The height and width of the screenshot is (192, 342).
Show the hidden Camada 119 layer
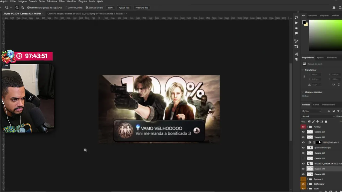point(303,158)
